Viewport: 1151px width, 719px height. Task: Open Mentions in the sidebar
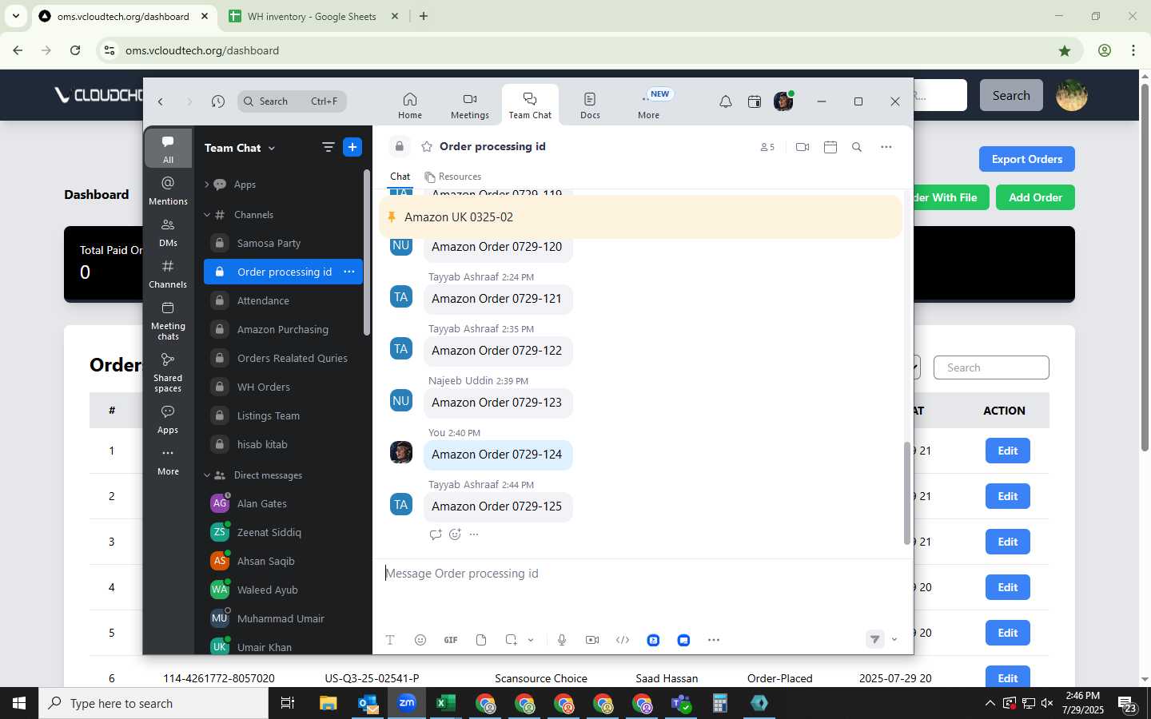(168, 190)
